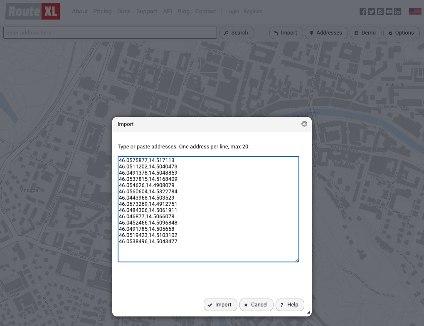Viewport: 424px width, 326px height.
Task: Click the RouteXL logo
Action: [32, 11]
